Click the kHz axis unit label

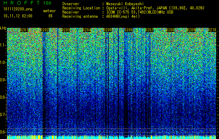click(x=3, y=28)
